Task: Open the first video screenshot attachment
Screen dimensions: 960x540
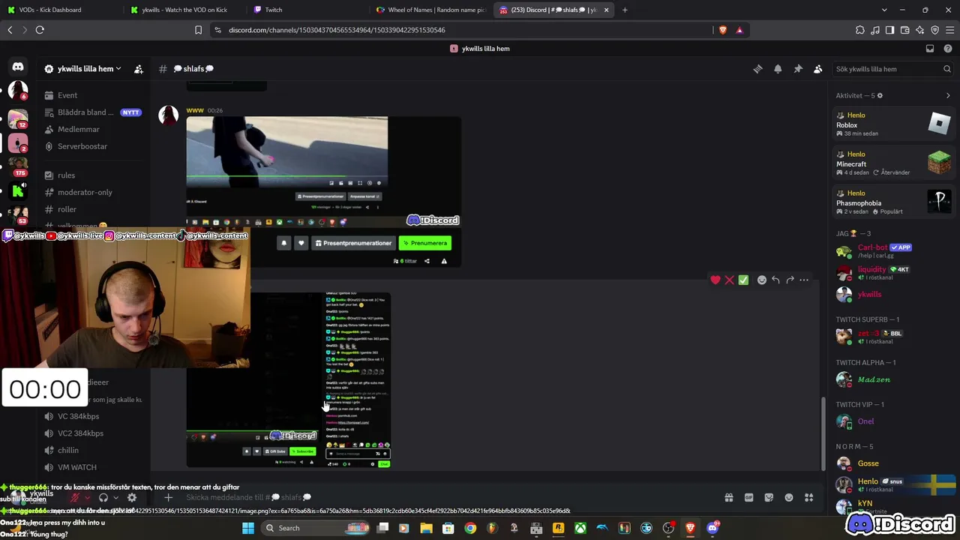Action: point(323,191)
